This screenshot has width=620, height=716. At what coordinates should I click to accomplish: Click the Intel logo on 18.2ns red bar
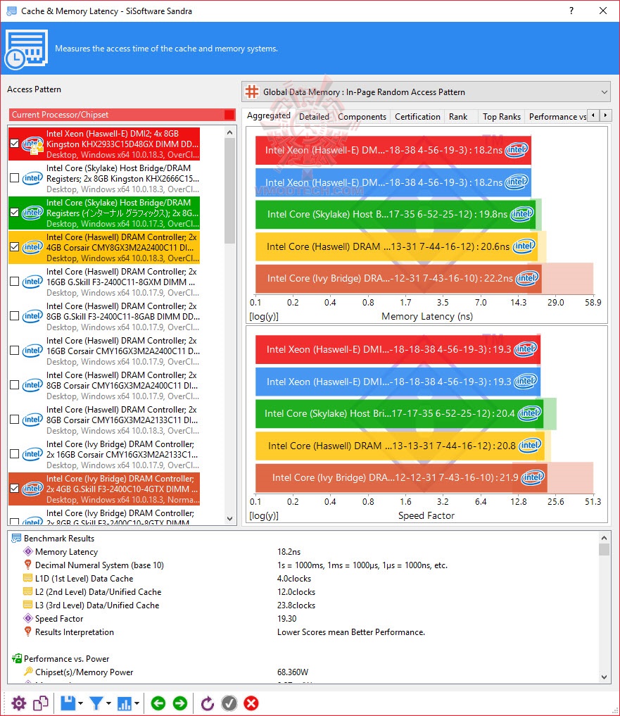point(517,149)
